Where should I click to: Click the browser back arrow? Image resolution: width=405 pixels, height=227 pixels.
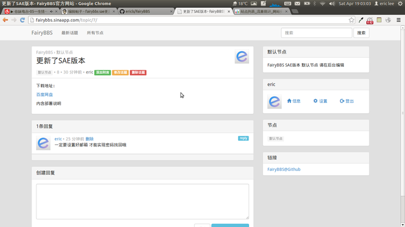5,20
